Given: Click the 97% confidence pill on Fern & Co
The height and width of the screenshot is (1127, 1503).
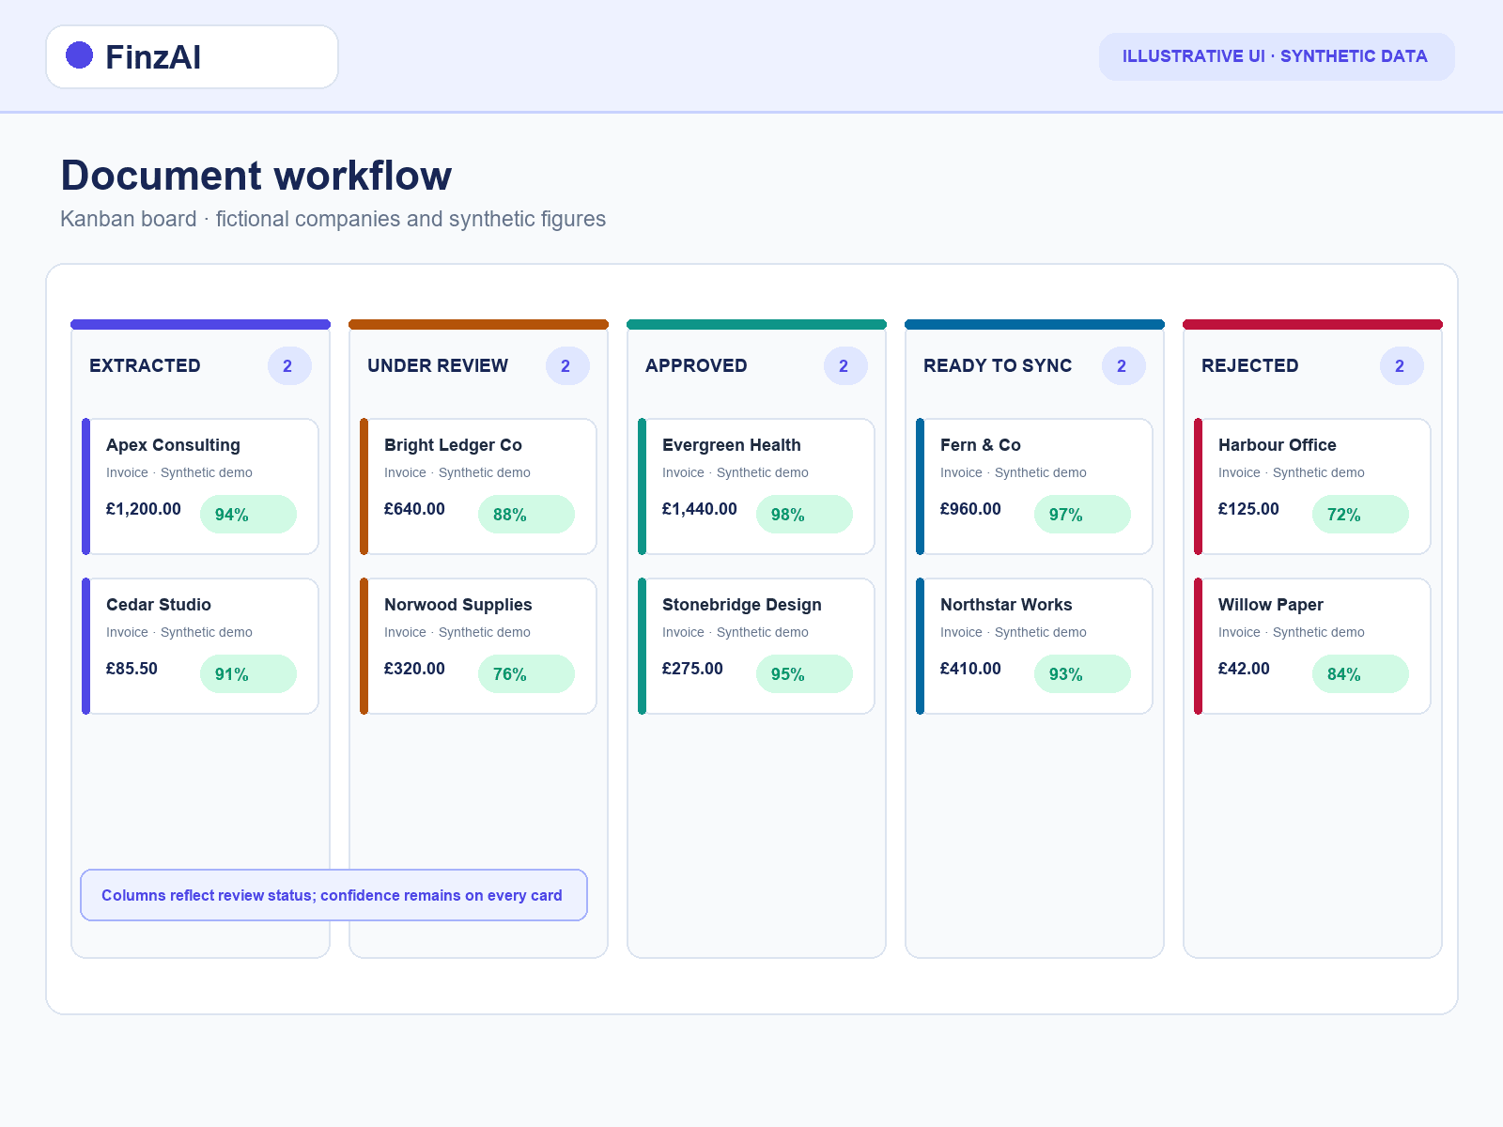Looking at the screenshot, I should pyautogui.click(x=1082, y=514).
